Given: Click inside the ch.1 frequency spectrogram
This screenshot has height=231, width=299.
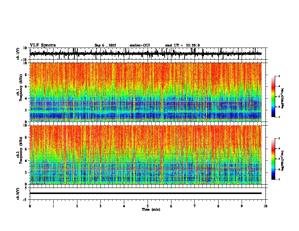Looking at the screenshot, I should coord(145,92).
